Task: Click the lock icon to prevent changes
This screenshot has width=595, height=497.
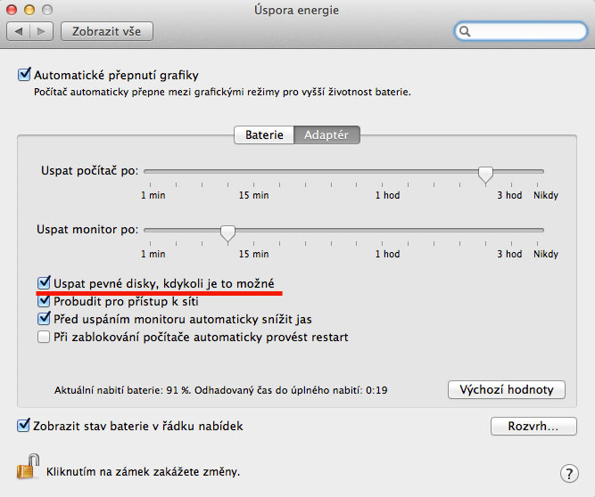Action: point(29,467)
